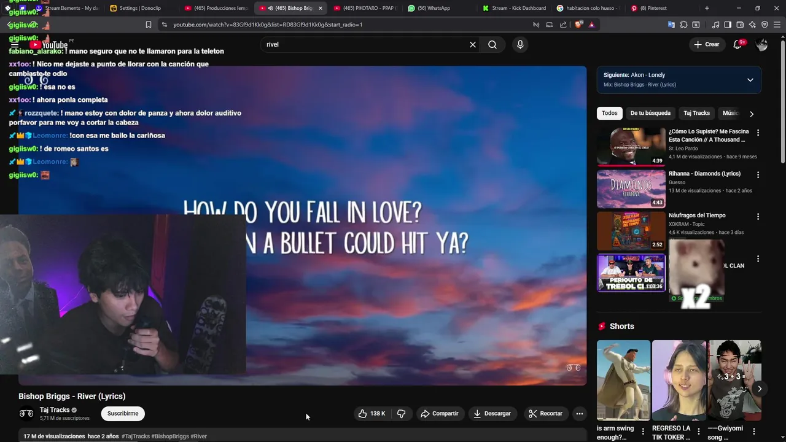Open options for 'is arm swing enough' short
This screenshot has height=442, width=786.
coord(643,431)
